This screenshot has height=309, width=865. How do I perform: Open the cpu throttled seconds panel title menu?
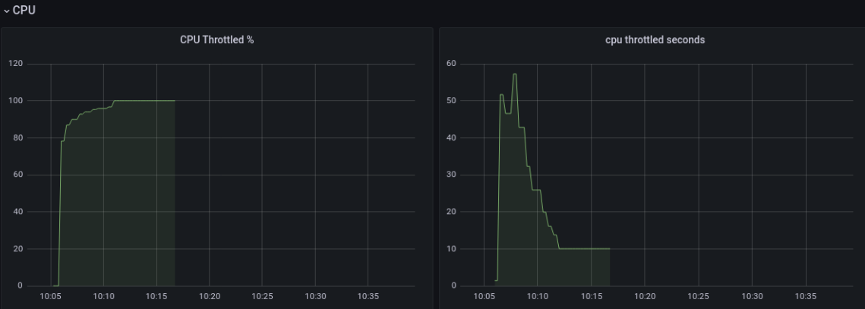[655, 39]
